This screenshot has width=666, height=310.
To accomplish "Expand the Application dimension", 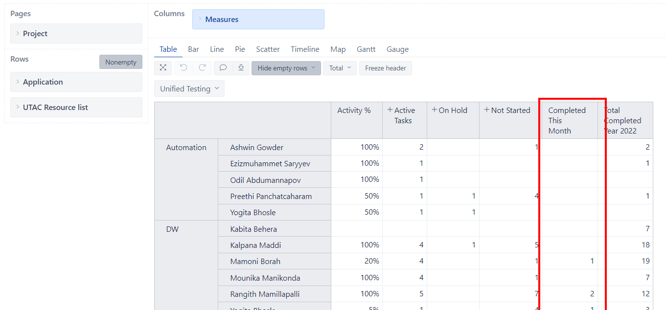I will (x=76, y=82).
